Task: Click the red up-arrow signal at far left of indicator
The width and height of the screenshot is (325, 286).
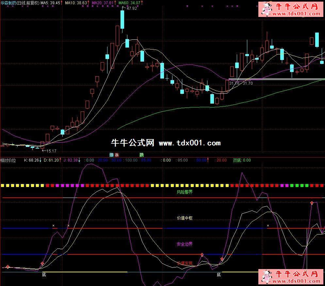Action: pos(8,266)
